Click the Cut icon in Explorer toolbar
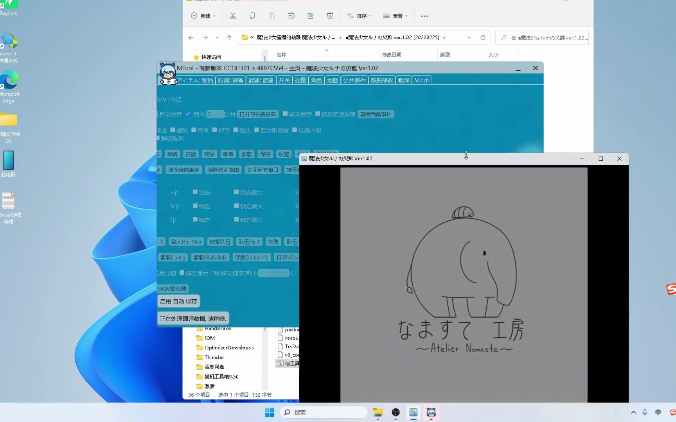 tap(233, 16)
